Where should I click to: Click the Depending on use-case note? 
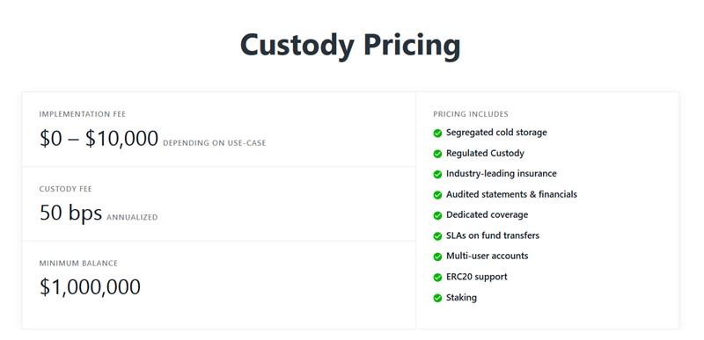pos(215,143)
